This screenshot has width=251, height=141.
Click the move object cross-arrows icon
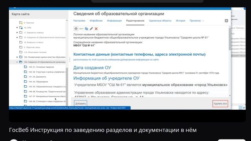[x=76, y=29]
